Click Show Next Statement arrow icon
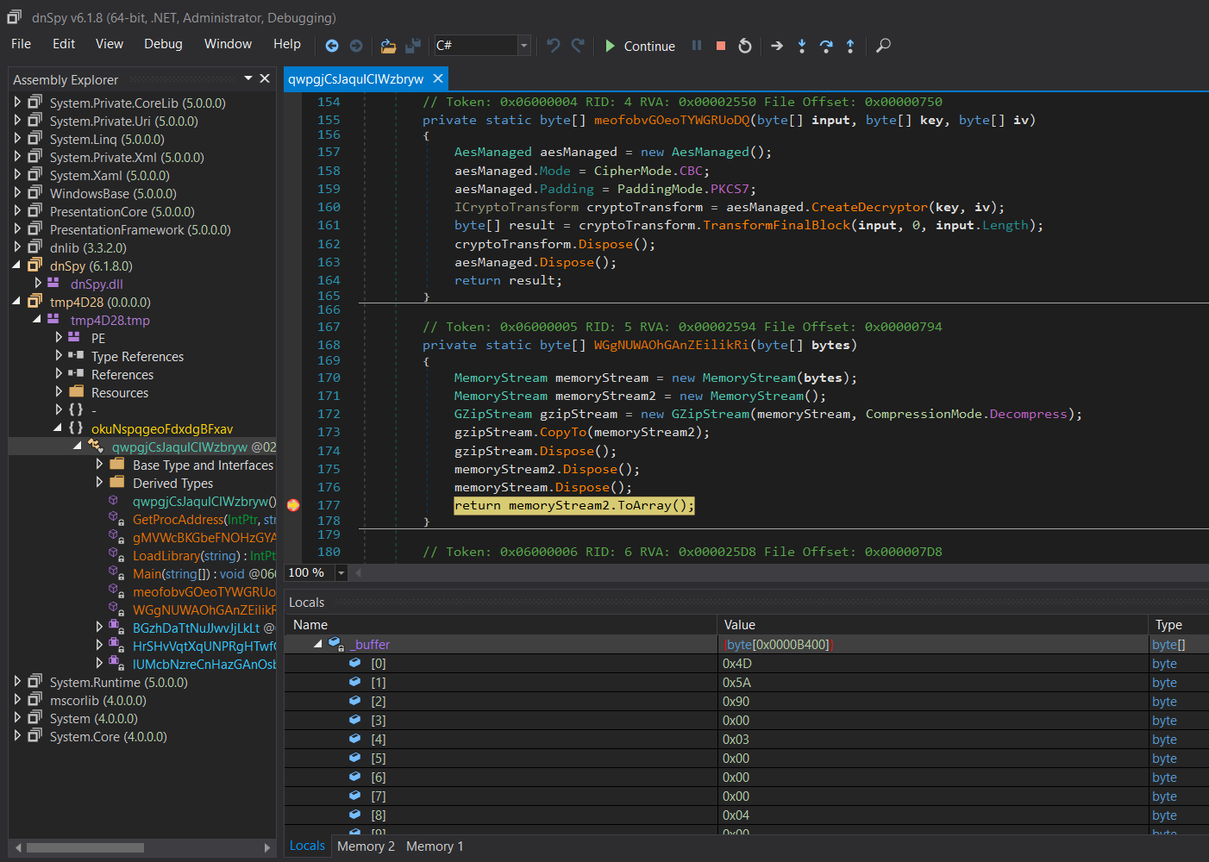This screenshot has height=862, width=1209. pos(777,46)
